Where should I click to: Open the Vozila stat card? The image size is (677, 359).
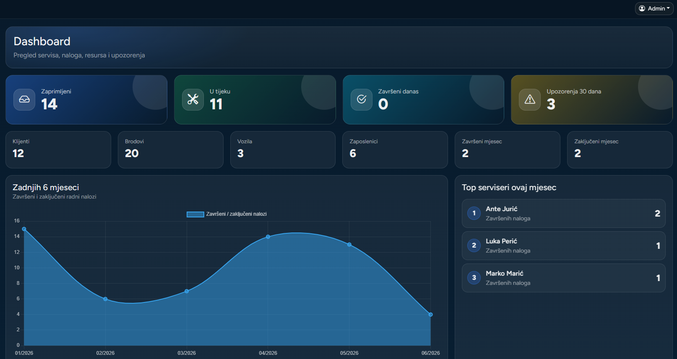[283, 150]
